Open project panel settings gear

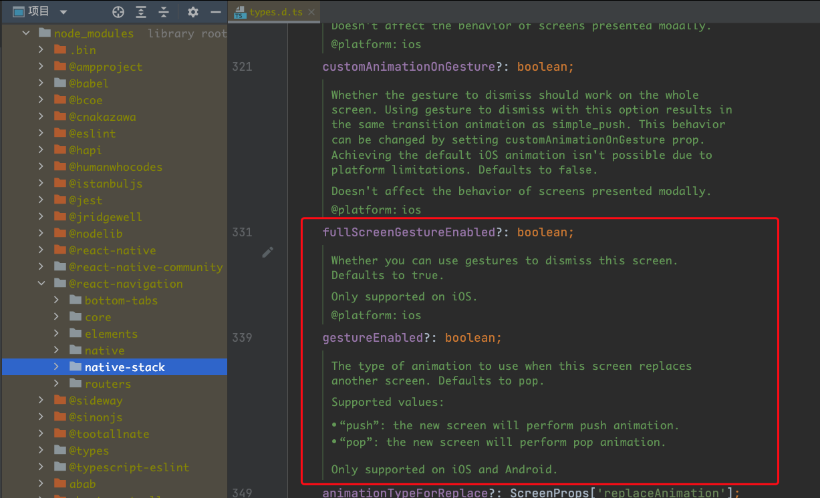coord(193,12)
